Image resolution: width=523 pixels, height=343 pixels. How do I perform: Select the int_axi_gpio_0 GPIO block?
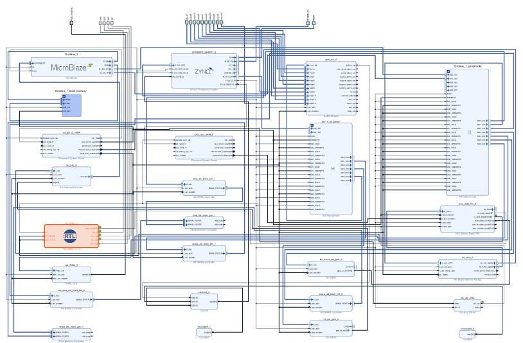click(331, 328)
